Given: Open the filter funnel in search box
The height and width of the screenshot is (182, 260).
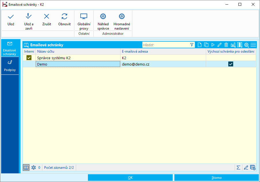Looking at the screenshot, I should (192, 45).
